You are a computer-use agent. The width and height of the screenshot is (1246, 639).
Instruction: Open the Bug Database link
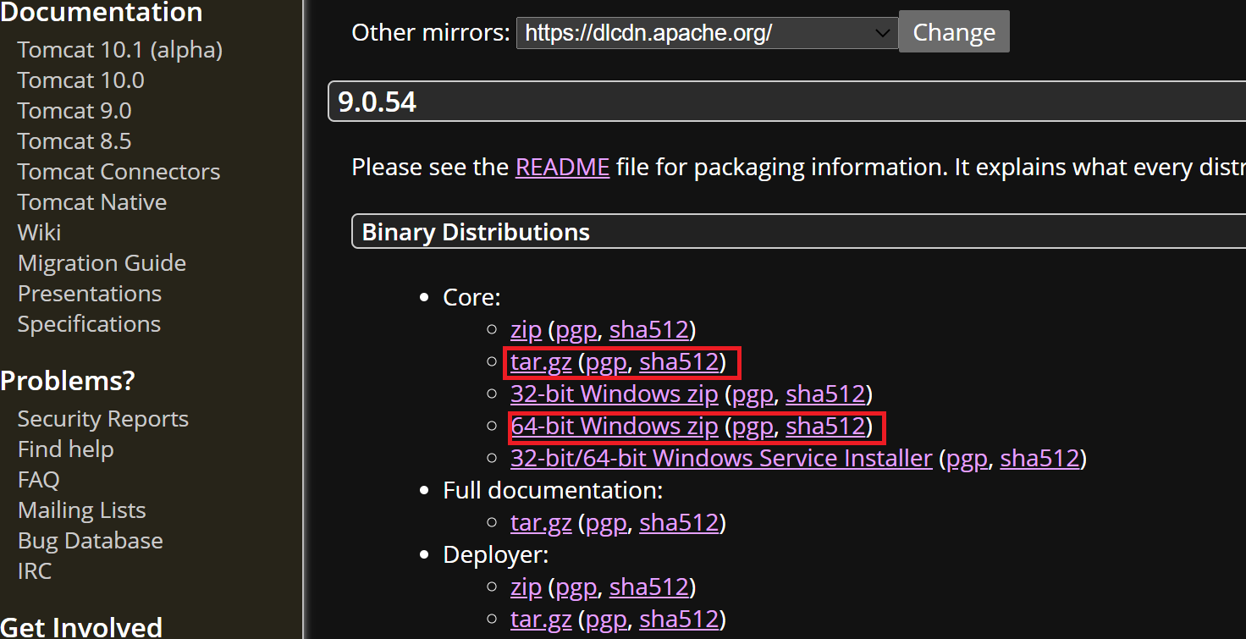click(90, 541)
